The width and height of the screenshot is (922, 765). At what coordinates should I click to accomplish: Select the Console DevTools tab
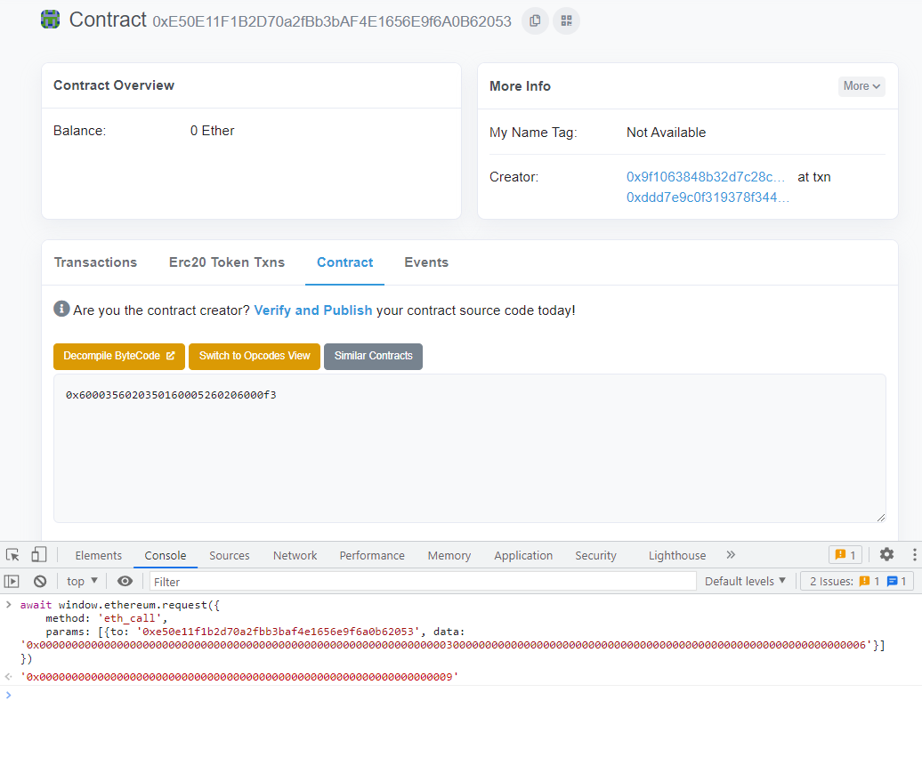click(x=166, y=555)
